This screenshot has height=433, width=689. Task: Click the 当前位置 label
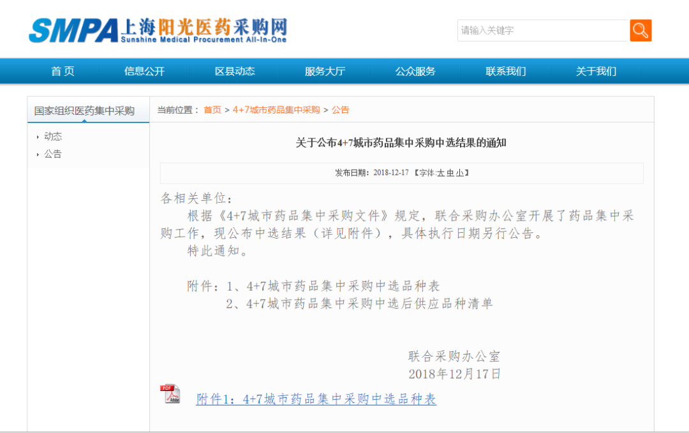[178, 110]
